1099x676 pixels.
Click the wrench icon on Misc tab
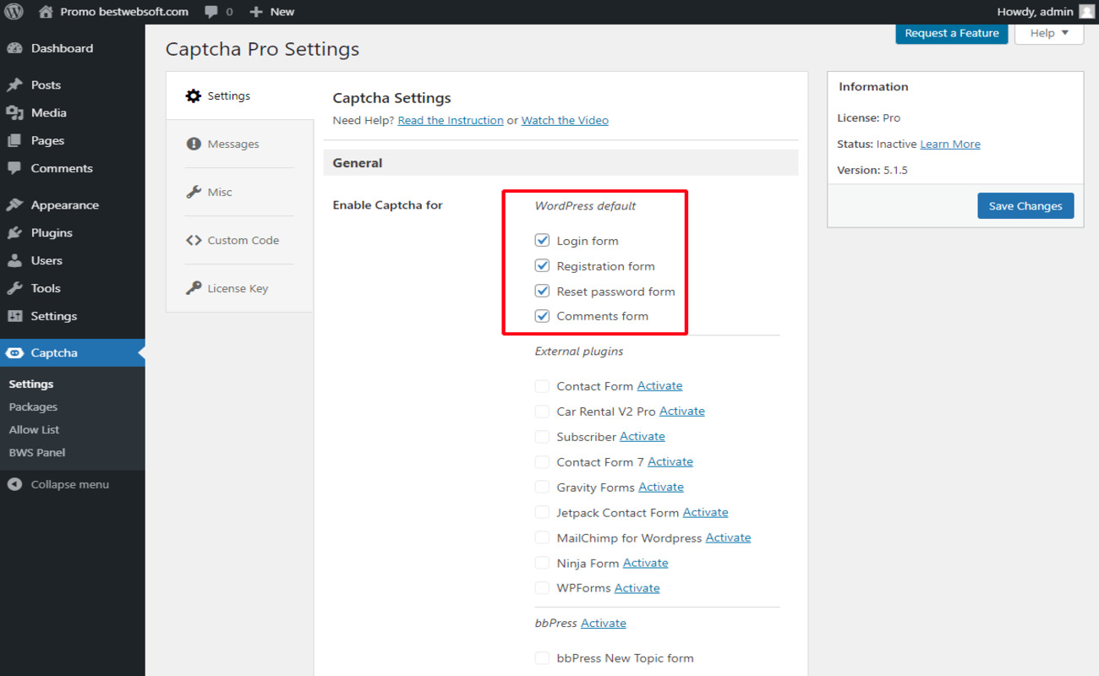(x=194, y=192)
